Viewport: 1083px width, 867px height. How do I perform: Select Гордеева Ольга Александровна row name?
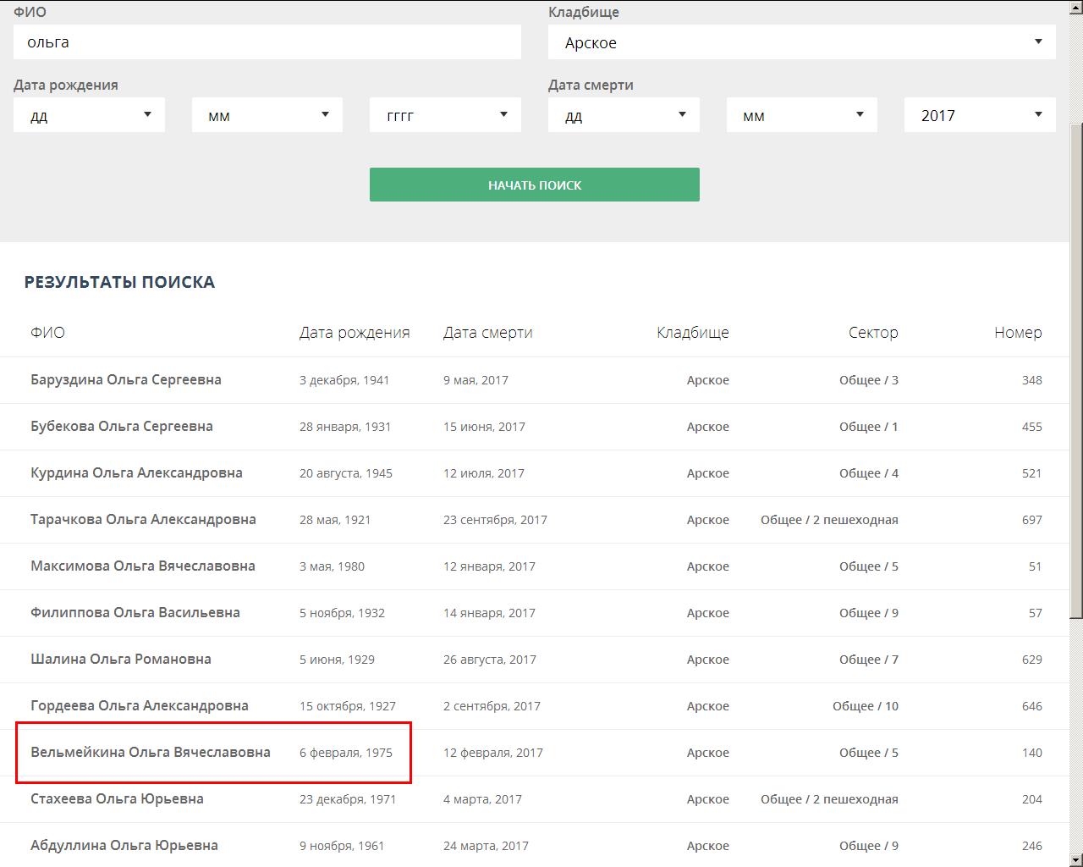pos(140,706)
